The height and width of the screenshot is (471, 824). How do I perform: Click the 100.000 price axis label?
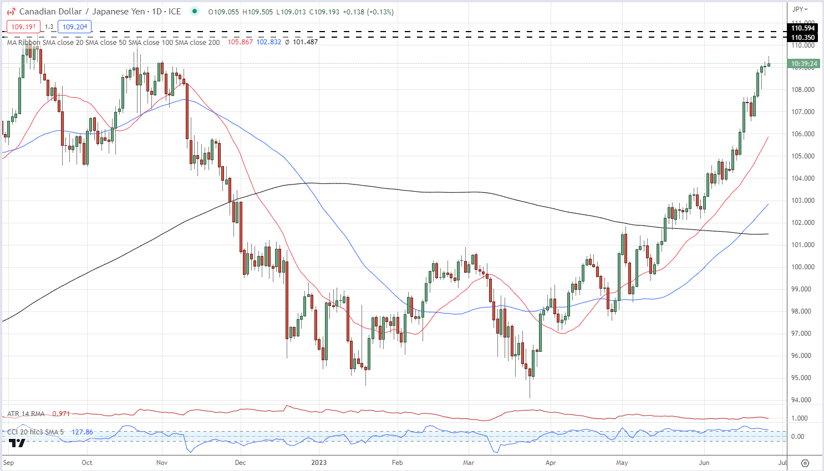[x=803, y=267]
